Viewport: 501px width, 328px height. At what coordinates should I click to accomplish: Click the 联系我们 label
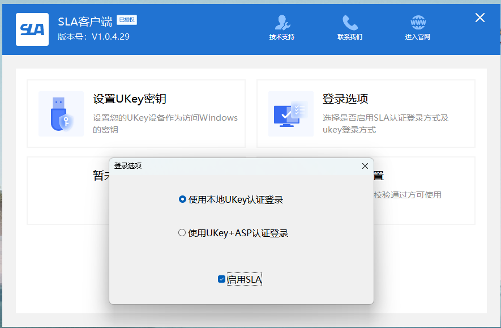tap(350, 37)
